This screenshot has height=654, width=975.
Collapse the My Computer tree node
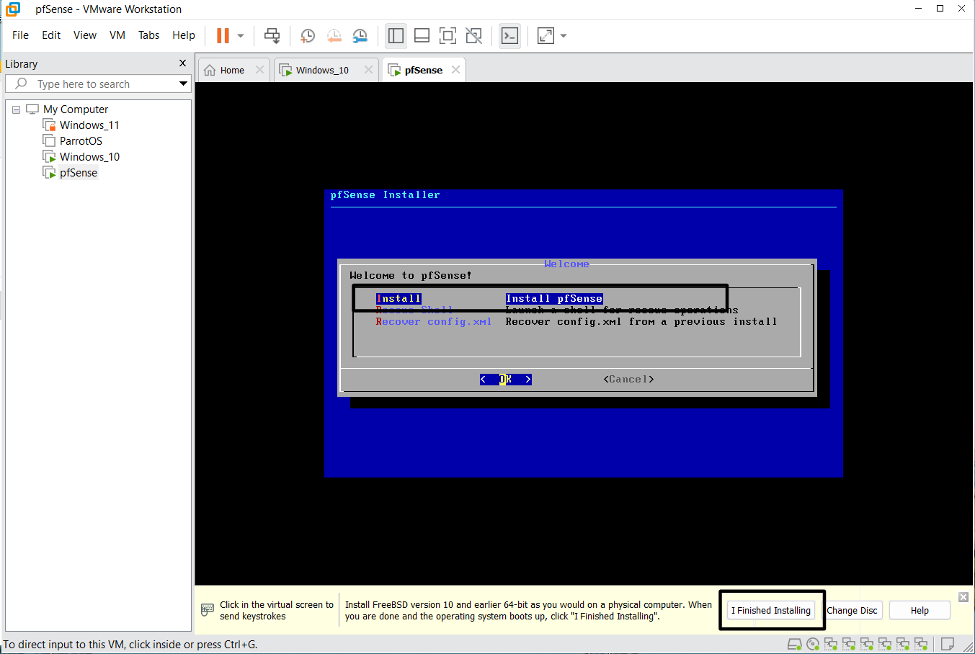click(x=16, y=109)
